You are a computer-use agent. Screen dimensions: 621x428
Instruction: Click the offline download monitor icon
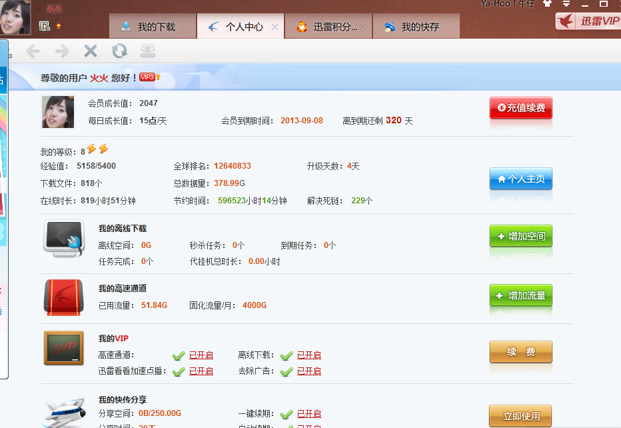(64, 238)
